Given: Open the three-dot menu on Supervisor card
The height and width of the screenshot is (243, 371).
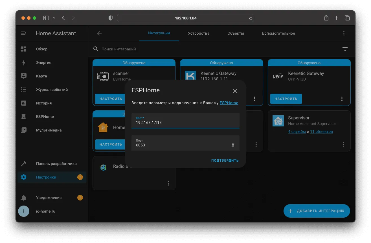Looking at the screenshot, I should click(x=344, y=144).
